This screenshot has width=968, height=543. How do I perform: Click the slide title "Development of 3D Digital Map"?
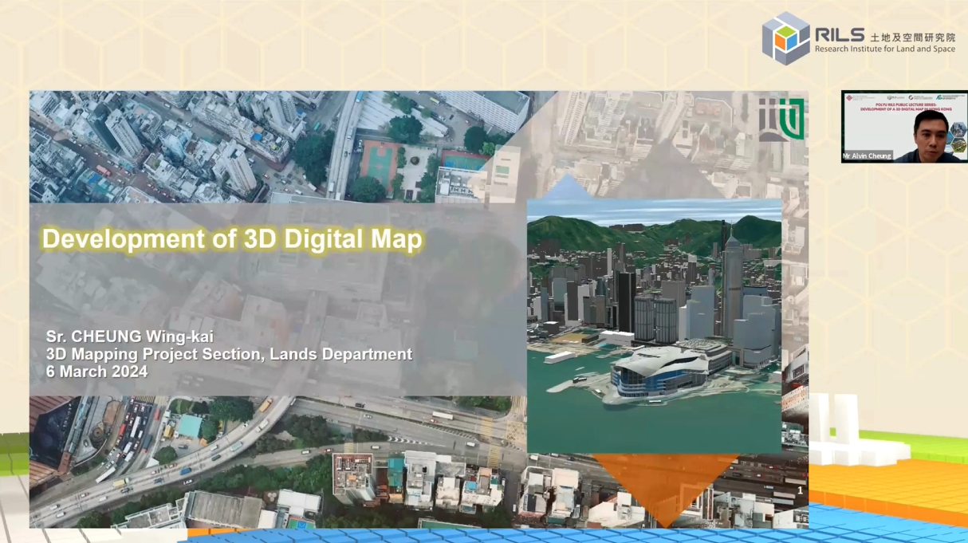(232, 239)
